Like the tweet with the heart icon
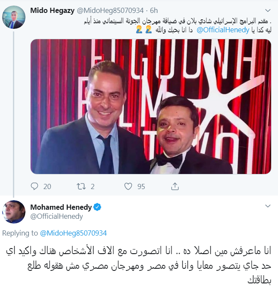Viewport: 278px width, 295px height. (128, 186)
